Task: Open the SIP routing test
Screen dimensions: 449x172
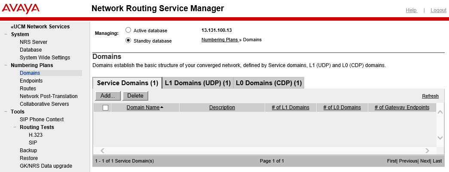Action: (33, 142)
